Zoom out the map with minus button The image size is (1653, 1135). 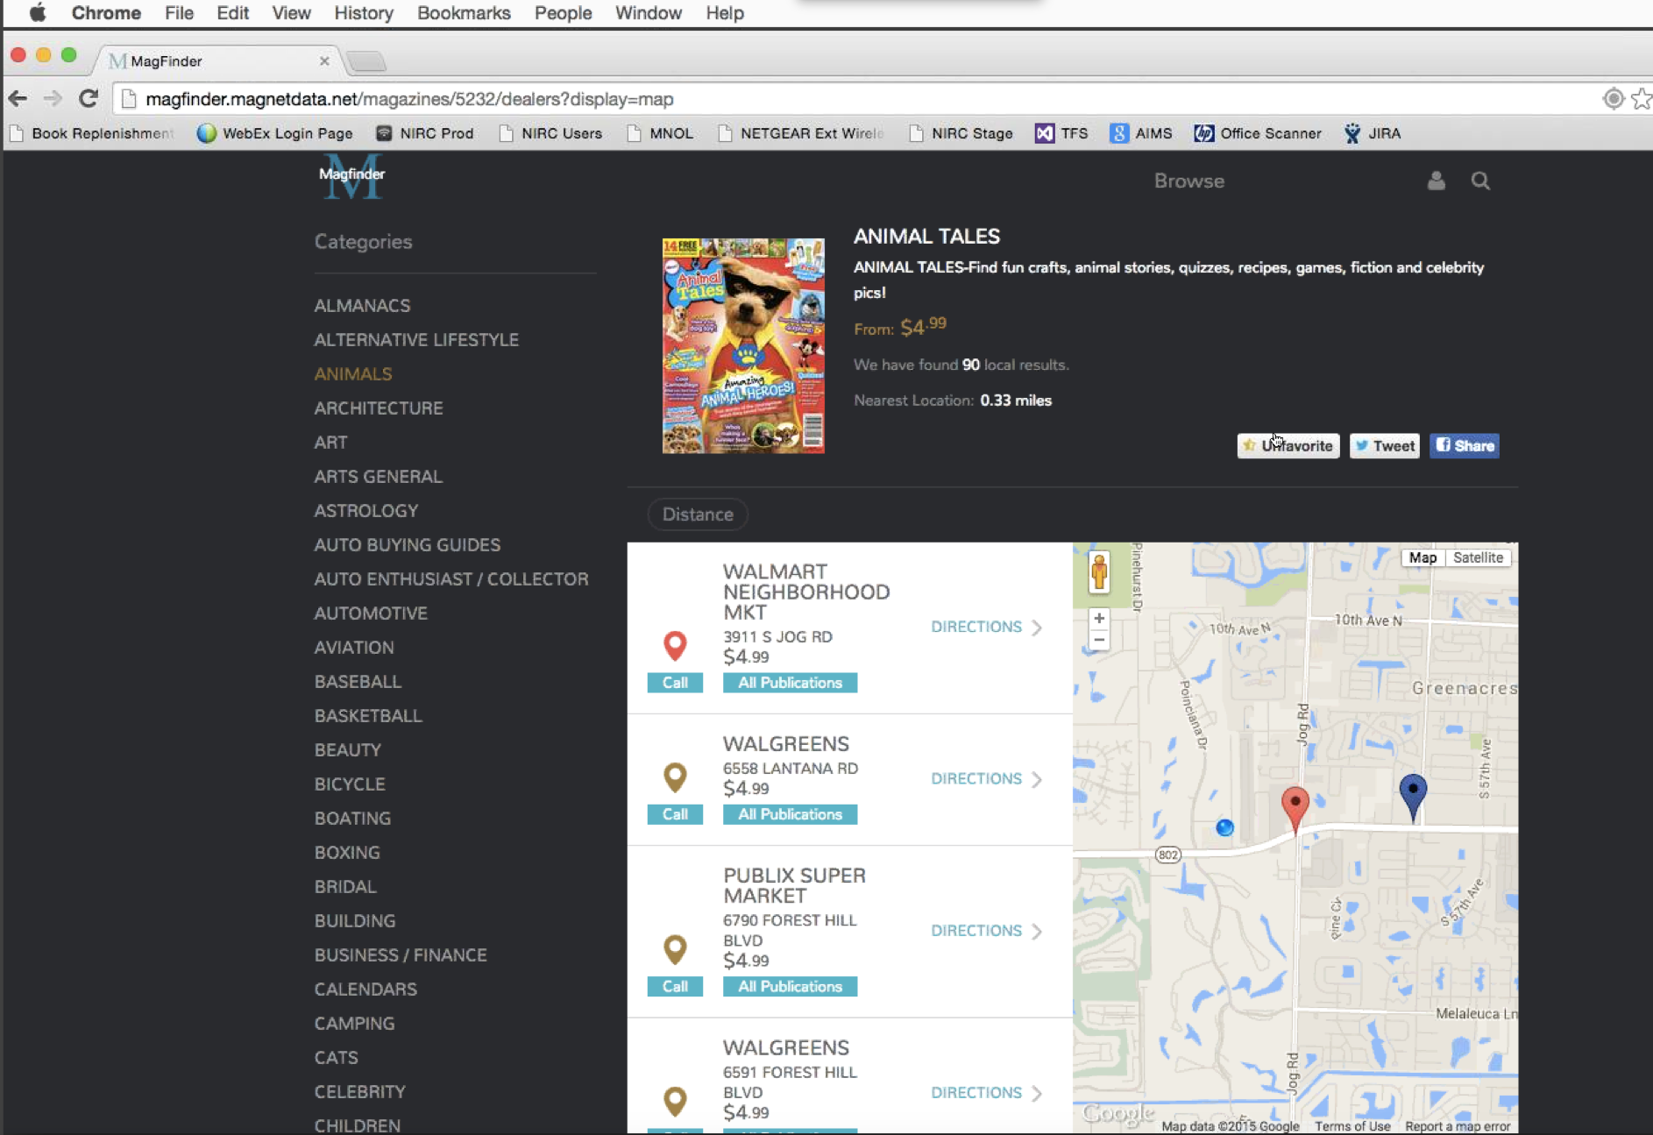point(1099,641)
